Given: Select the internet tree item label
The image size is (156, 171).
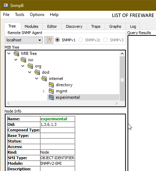Looking at the screenshot, I should pos(56,79).
